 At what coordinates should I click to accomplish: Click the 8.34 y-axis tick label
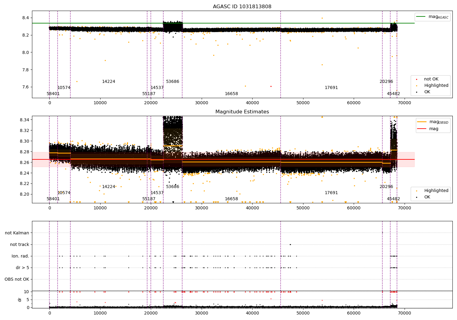tap(24, 120)
